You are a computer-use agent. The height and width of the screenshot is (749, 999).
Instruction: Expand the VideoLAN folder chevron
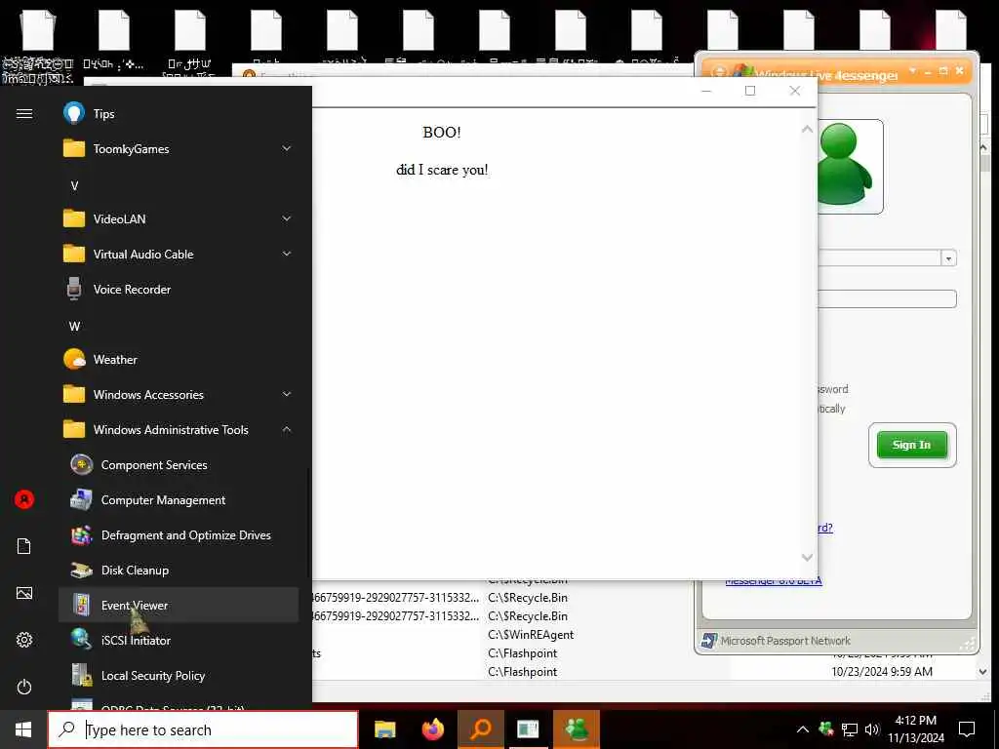point(287,218)
